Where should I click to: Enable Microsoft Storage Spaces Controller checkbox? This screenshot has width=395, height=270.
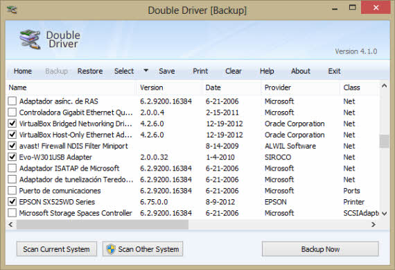point(12,212)
